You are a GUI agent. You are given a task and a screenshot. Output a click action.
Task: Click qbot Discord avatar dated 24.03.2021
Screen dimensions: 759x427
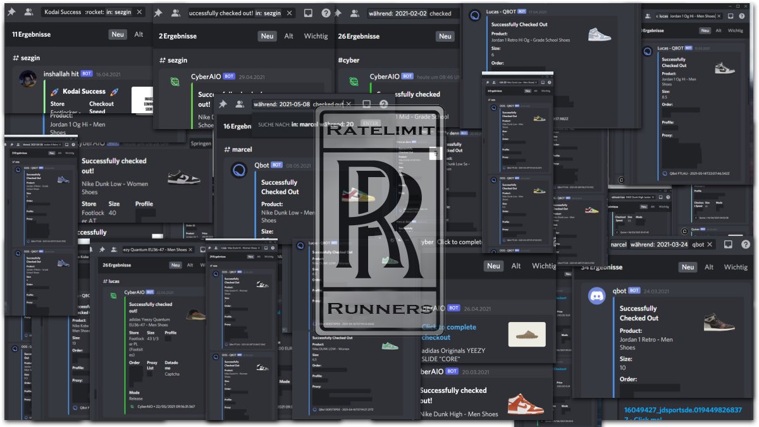point(597,296)
